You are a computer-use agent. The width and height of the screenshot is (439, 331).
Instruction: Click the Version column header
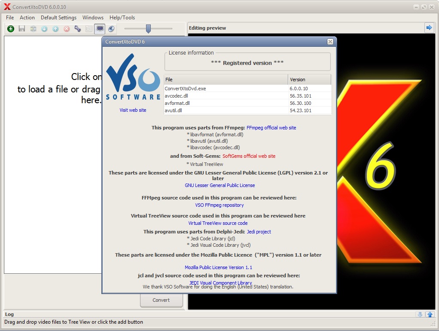pyautogui.click(x=309, y=80)
